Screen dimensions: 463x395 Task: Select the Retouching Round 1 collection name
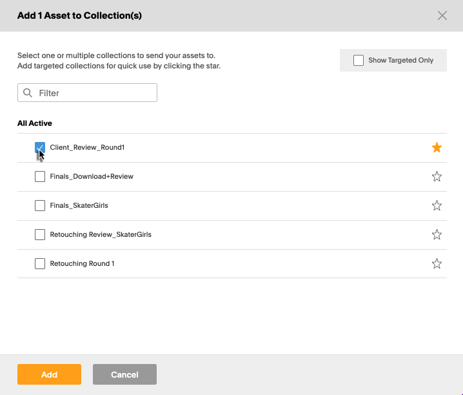pos(82,263)
